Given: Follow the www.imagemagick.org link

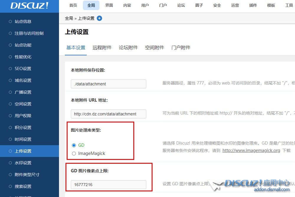Looking at the screenshot, I should 251,150.
